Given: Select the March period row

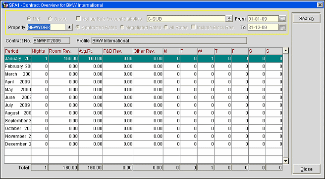Looking at the screenshot, I should [143, 74].
